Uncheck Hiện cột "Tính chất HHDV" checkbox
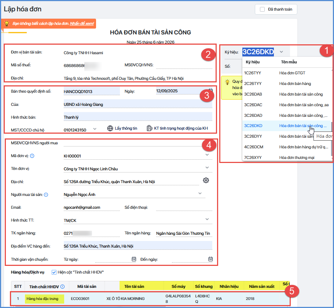 click(x=54, y=272)
